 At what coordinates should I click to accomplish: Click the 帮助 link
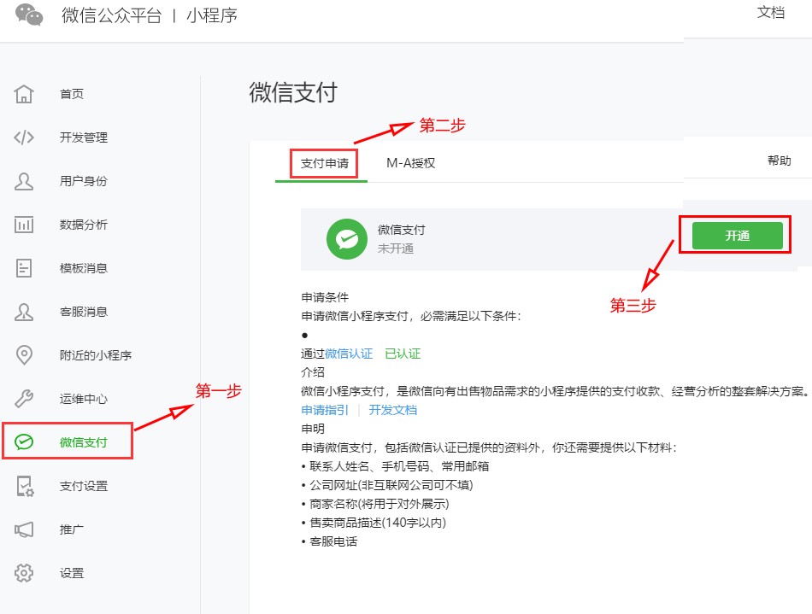(779, 161)
